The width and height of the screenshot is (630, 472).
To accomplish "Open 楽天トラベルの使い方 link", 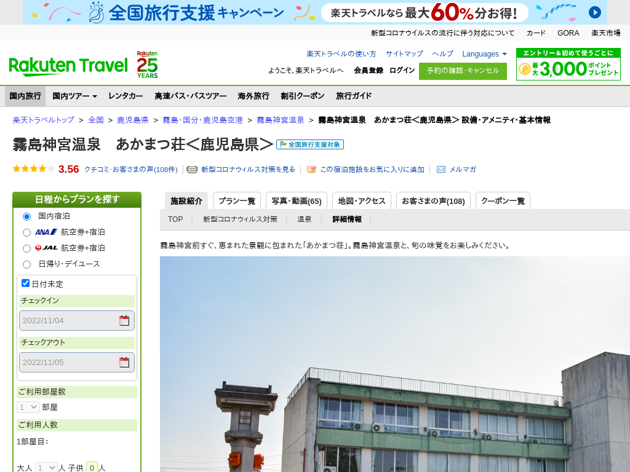I will 341,54.
